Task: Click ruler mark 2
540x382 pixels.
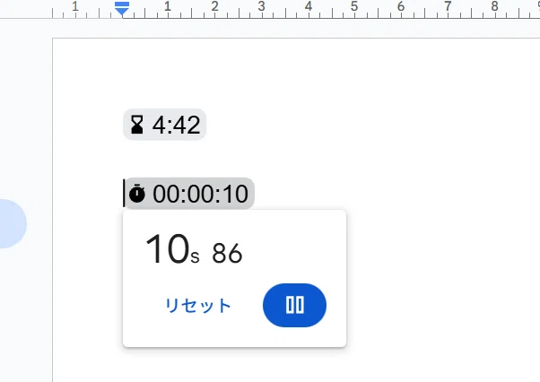Action: point(215,6)
